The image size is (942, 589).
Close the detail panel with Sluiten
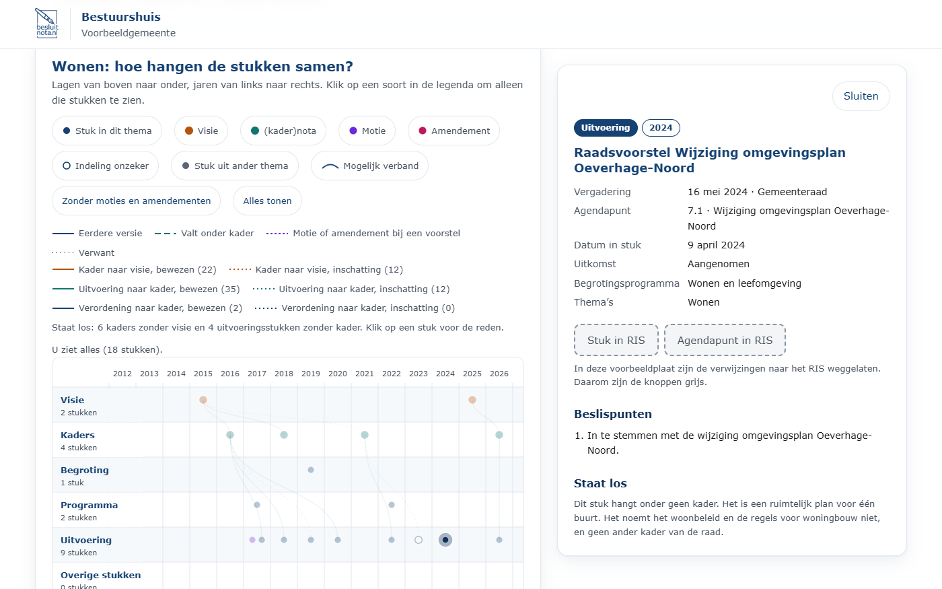(x=861, y=96)
